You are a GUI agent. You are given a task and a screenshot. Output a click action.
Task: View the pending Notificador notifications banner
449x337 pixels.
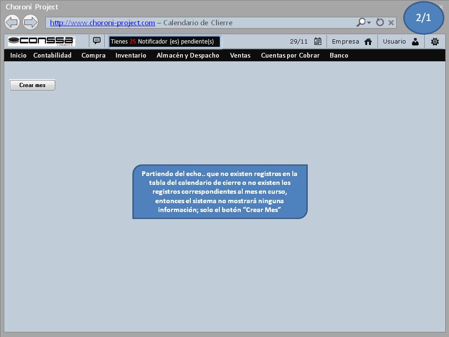click(x=164, y=42)
